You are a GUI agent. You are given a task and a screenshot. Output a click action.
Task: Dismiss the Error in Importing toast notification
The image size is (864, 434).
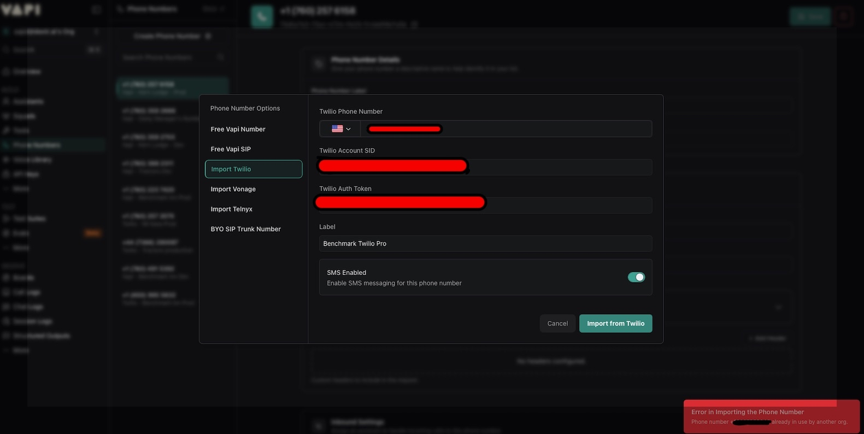coord(772,417)
